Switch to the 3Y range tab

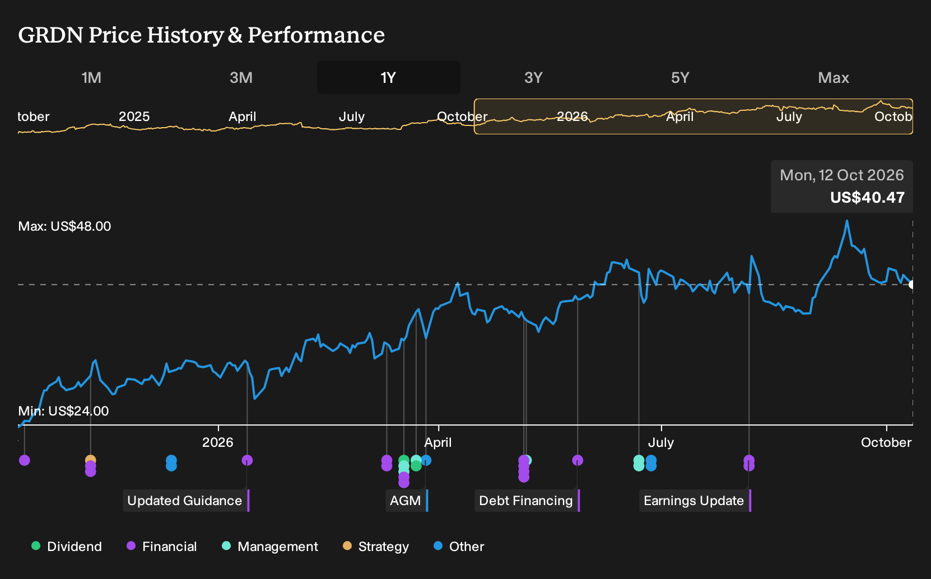[x=533, y=77]
